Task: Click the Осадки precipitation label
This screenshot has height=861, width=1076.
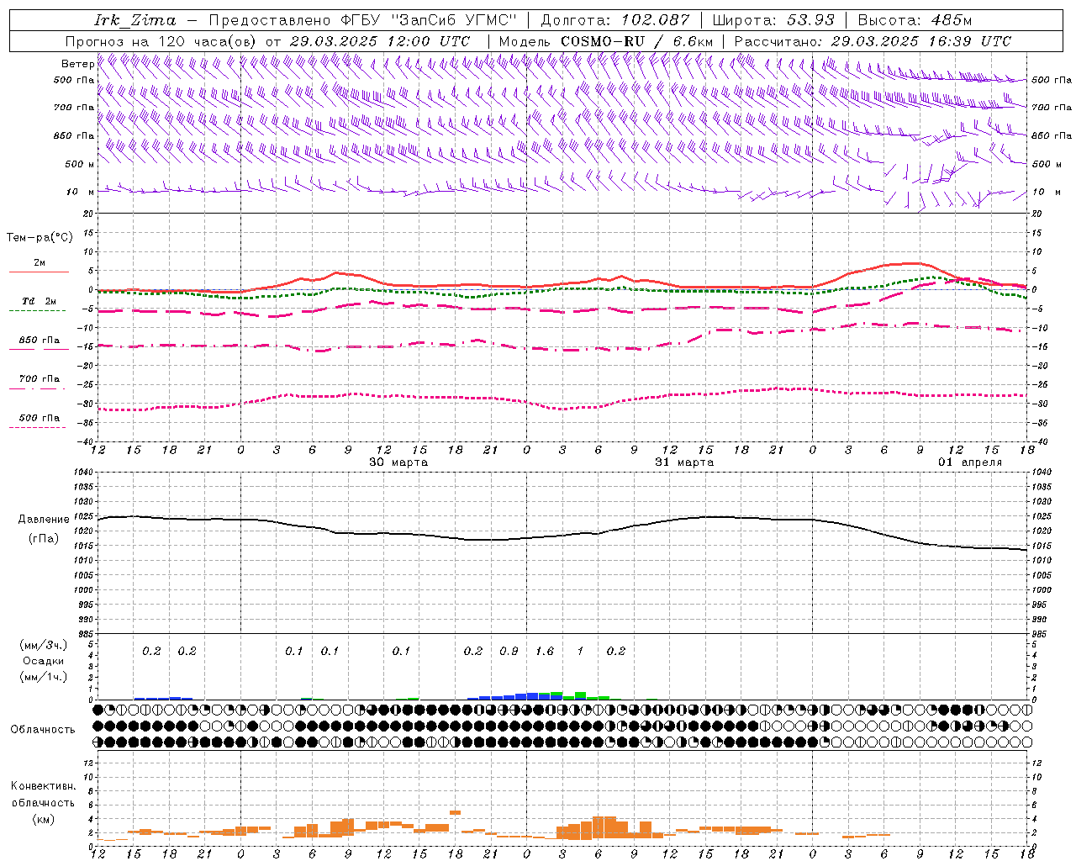Action: click(44, 661)
